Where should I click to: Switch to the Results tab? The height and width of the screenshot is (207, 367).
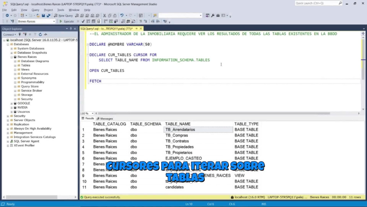(88, 119)
